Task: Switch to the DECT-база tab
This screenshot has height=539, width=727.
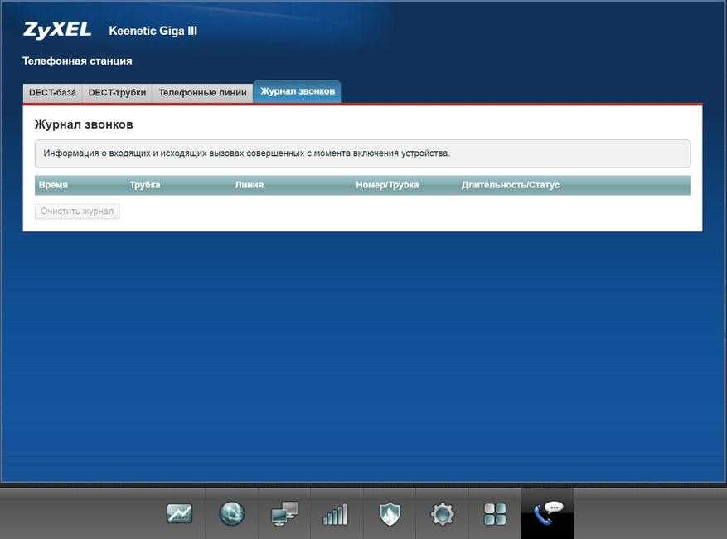Action: pyautogui.click(x=52, y=93)
